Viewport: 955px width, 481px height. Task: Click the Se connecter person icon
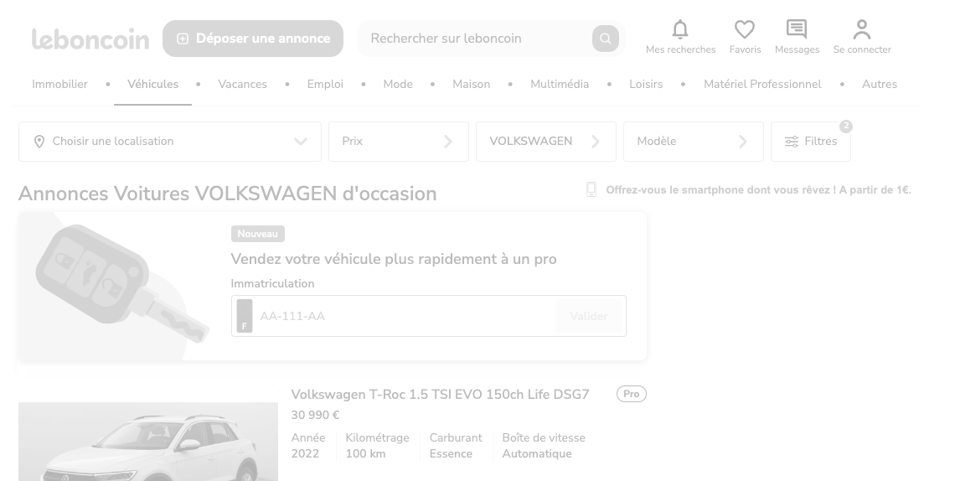click(862, 29)
